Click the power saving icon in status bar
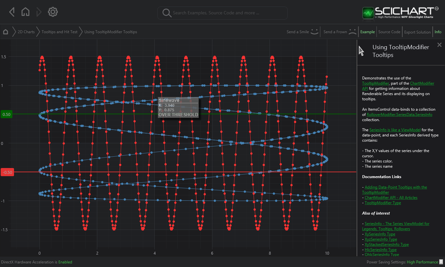This screenshot has height=267, width=445. coord(441,262)
